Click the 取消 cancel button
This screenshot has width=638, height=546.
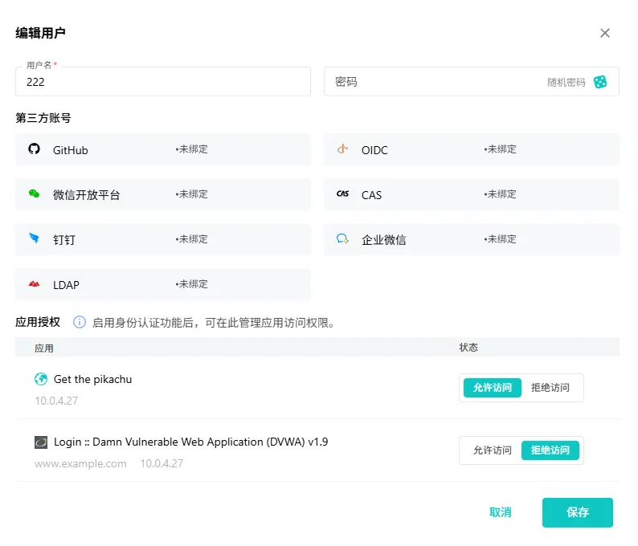point(500,512)
